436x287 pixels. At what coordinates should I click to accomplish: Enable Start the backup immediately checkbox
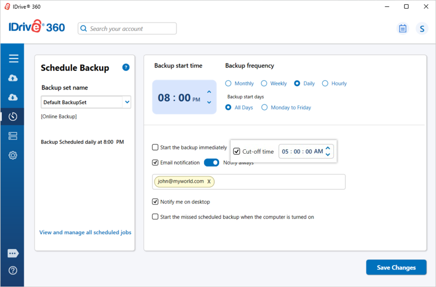coord(156,147)
